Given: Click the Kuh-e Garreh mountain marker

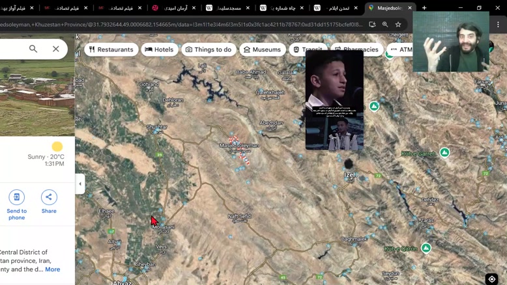Looking at the screenshot, I should 444,152.
